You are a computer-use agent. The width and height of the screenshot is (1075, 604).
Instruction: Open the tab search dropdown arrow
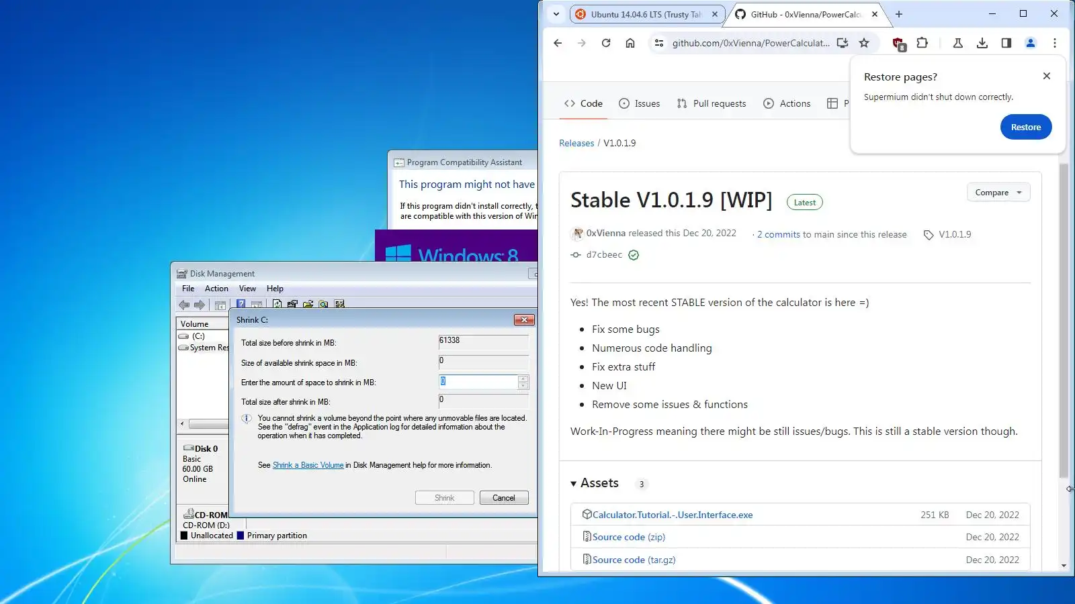[556, 14]
